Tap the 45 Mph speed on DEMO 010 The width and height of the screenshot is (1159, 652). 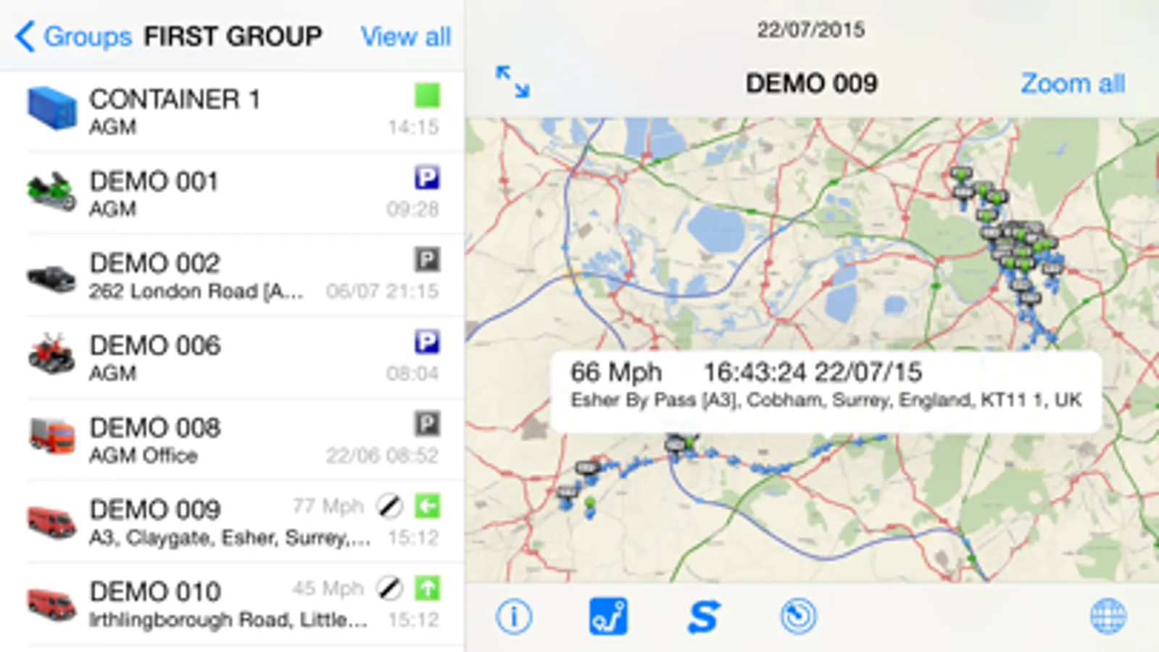[328, 588]
